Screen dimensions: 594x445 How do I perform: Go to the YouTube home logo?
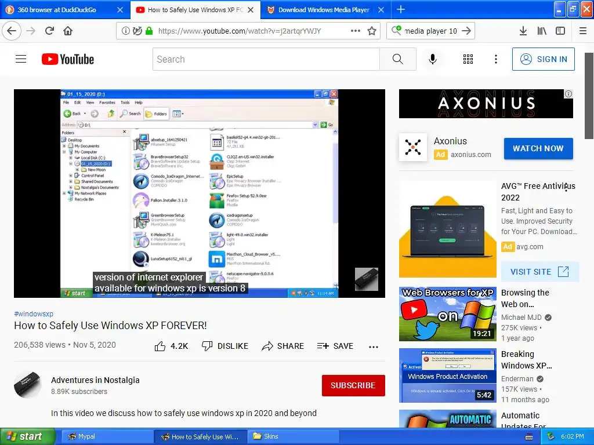click(x=68, y=59)
